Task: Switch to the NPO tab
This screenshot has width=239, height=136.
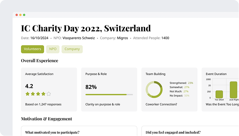Action: pyautogui.click(x=53, y=49)
